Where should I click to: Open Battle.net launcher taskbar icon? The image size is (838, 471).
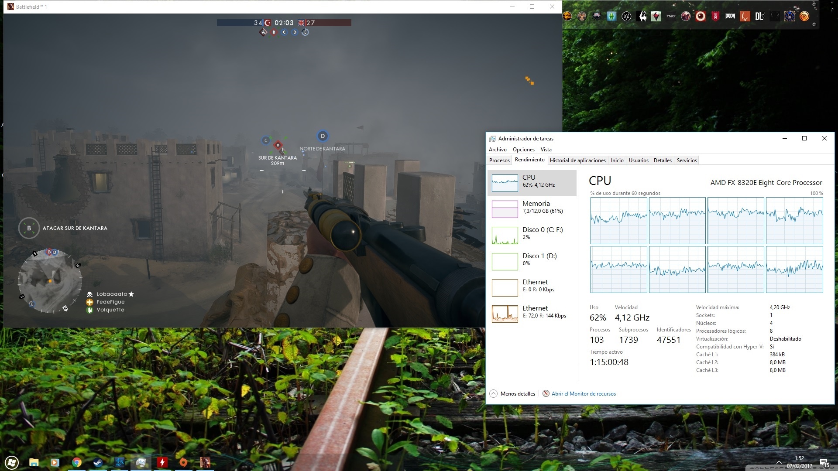pos(119,462)
